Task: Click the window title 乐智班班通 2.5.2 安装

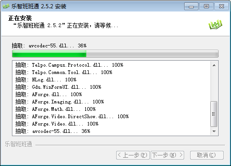Action: pyautogui.click(x=39, y=6)
